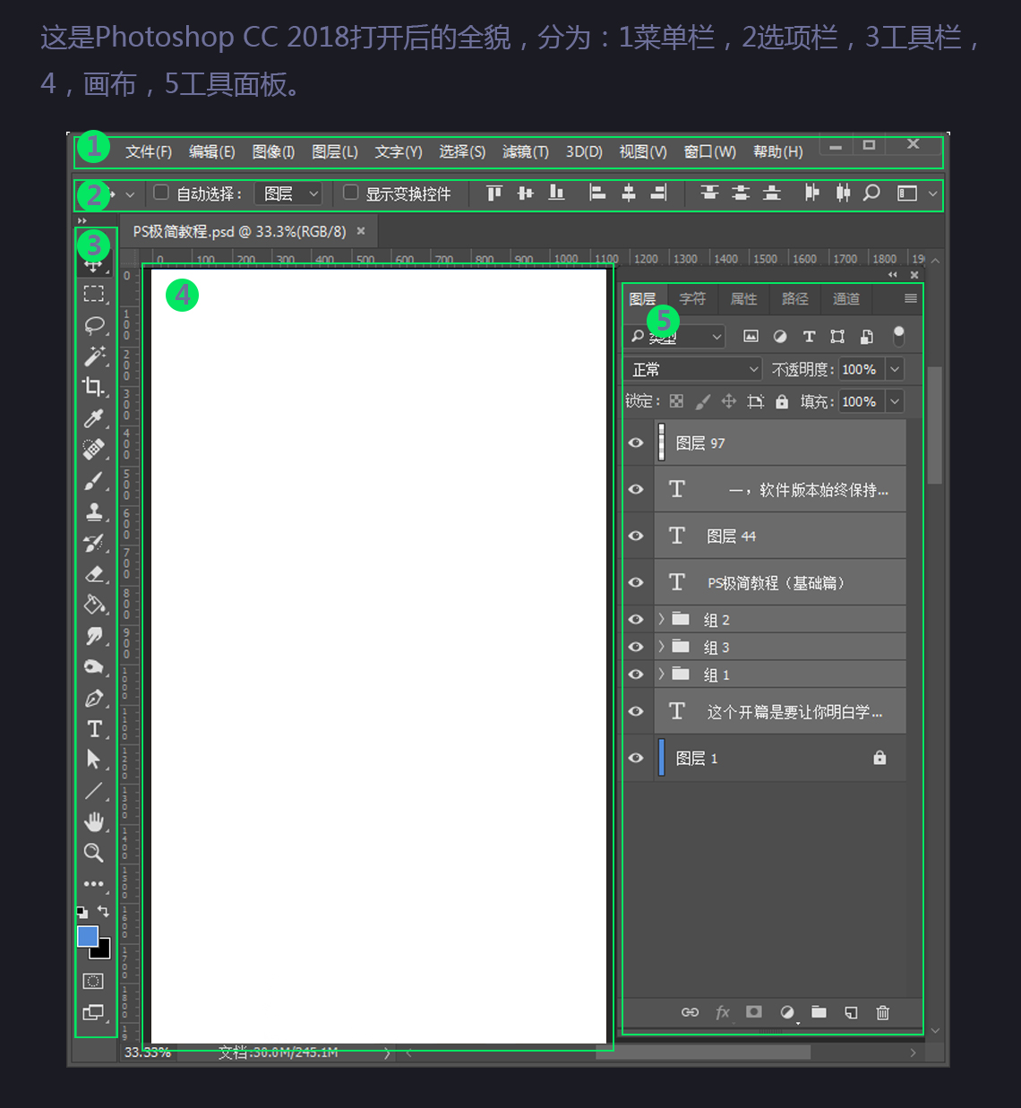Open the 图像(I) menu
Screen dimensions: 1021x1108
tap(273, 151)
